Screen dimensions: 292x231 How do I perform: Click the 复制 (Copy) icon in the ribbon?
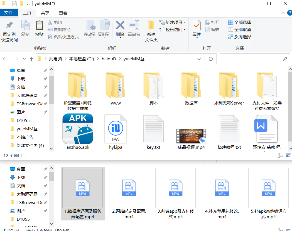coord(25,28)
